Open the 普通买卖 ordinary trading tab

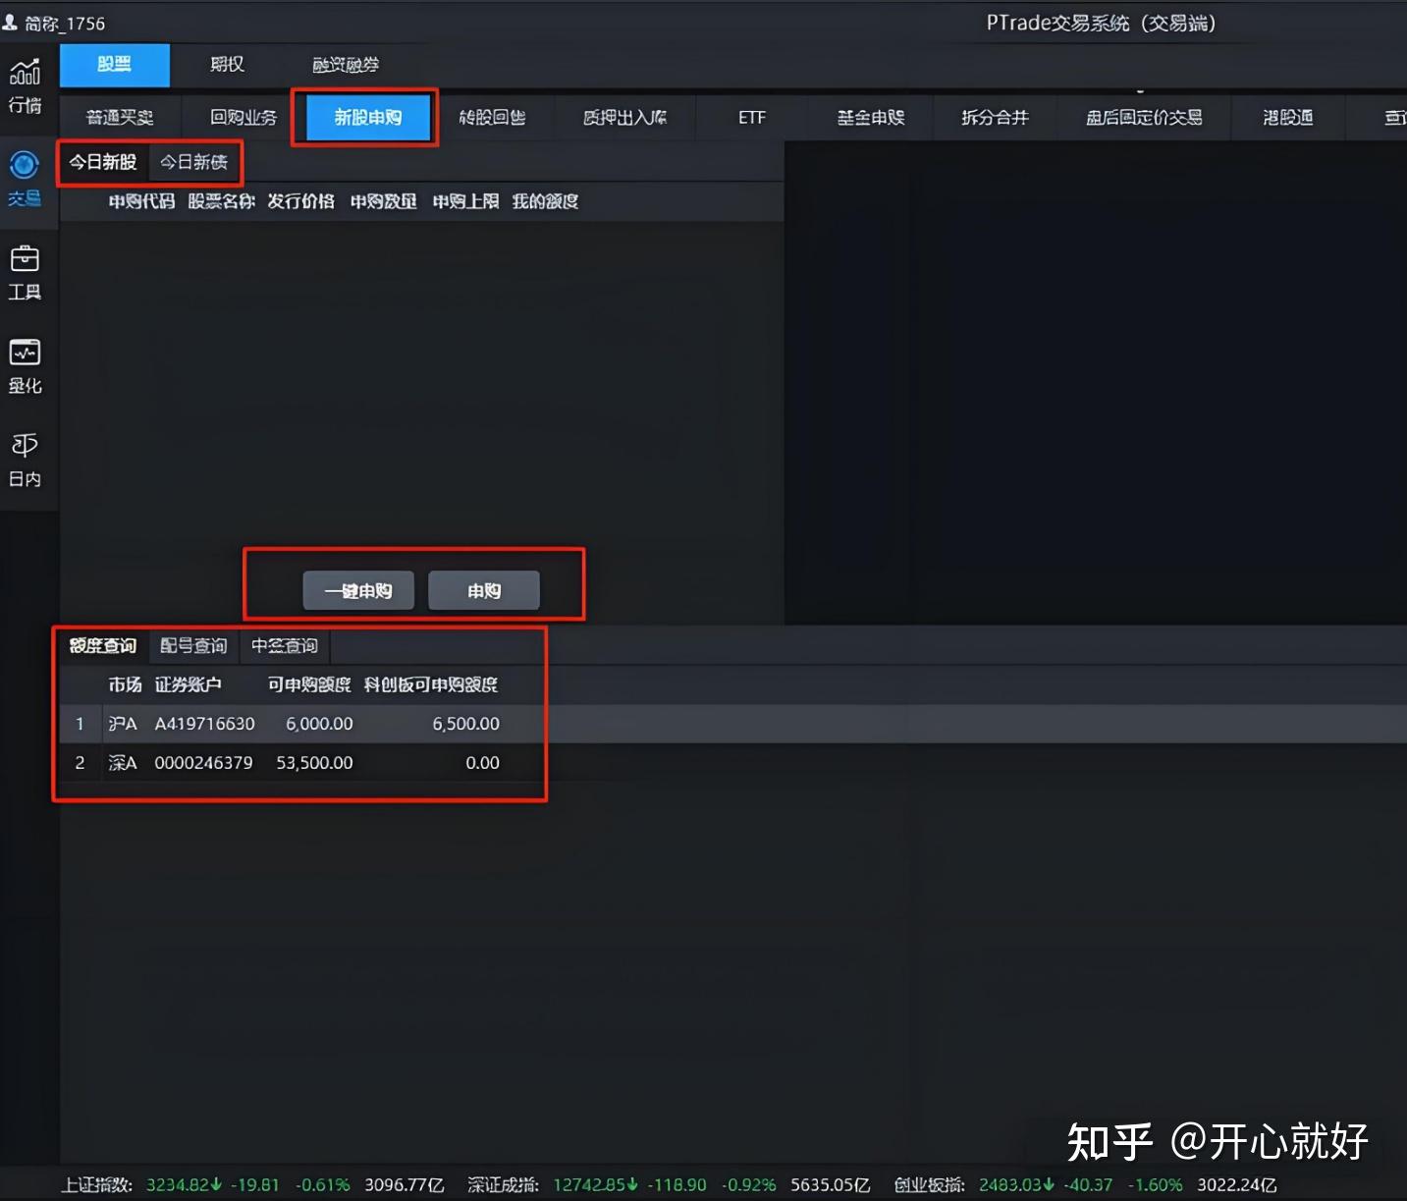coord(119,117)
